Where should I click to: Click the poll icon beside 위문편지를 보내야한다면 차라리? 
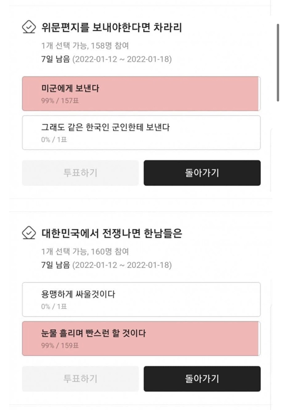coord(29,27)
